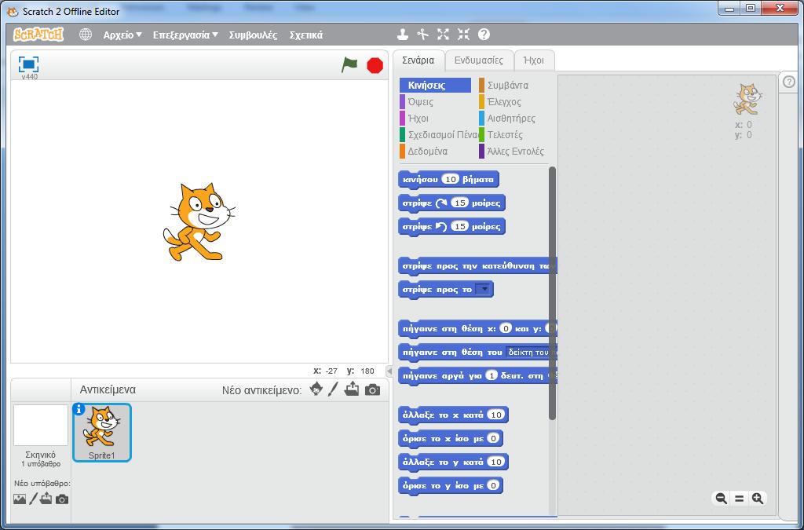
Task: Click the x value in 'πήγαινε στη θέση x' block
Action: tap(506, 328)
